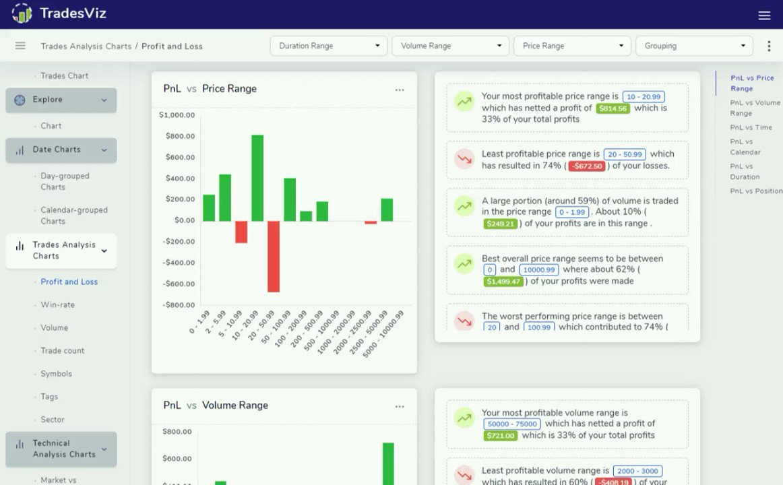Open Trade count charts
Image resolution: width=783 pixels, height=485 pixels.
point(63,351)
